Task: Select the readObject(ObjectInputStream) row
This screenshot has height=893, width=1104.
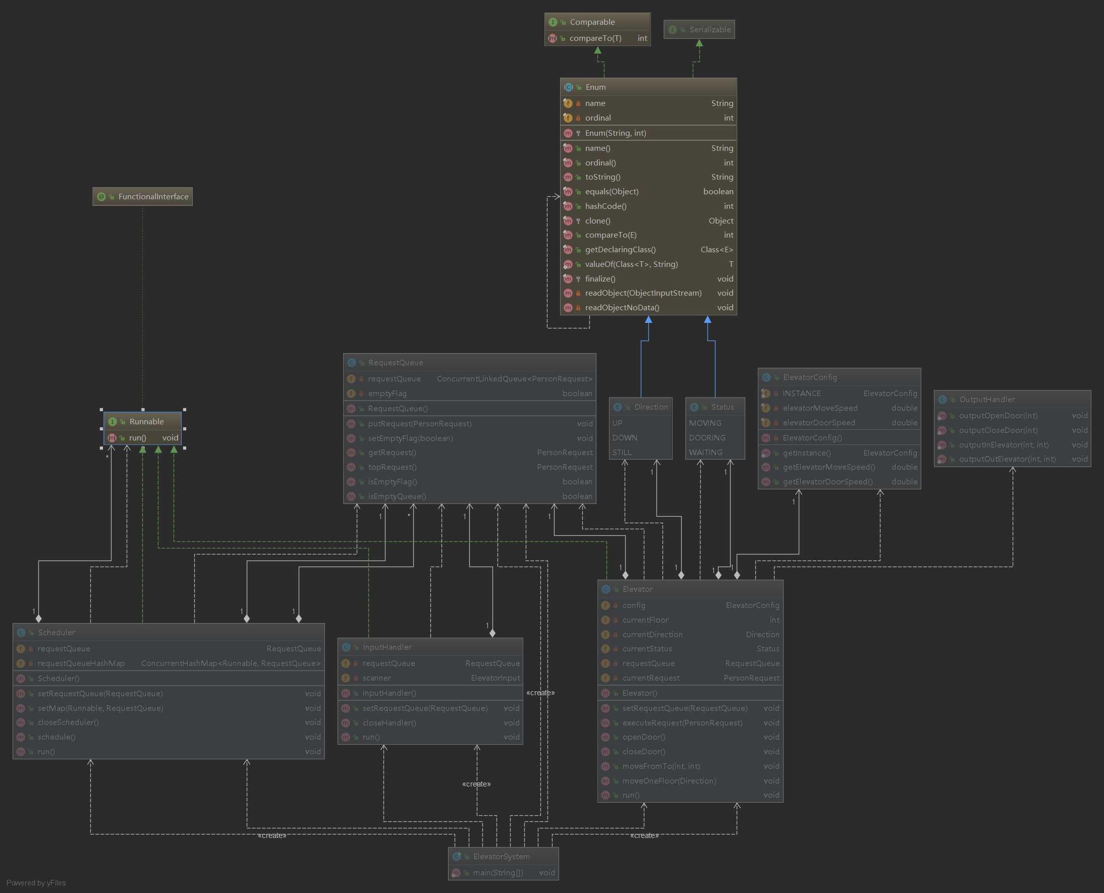Action: coord(648,293)
